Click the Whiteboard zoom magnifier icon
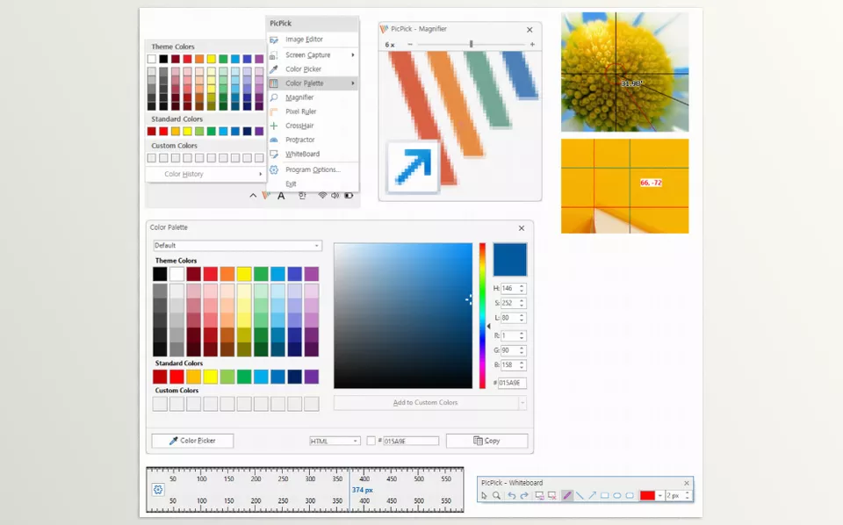 pos(497,495)
